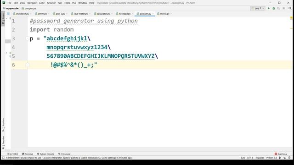Open the Python Console tool window
The height and width of the screenshot is (165, 294).
tap(45, 154)
